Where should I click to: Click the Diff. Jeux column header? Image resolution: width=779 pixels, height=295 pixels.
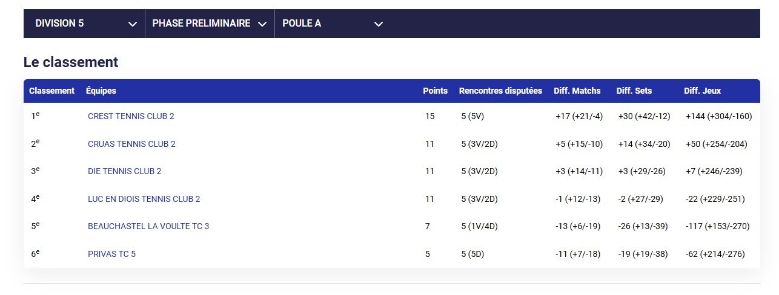pyautogui.click(x=703, y=91)
